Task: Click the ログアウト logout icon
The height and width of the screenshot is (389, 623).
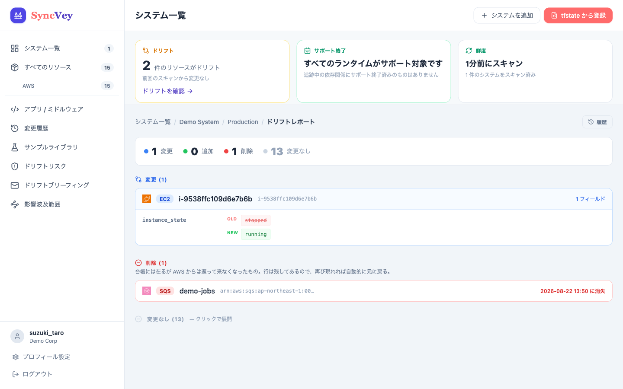Action: (16, 374)
